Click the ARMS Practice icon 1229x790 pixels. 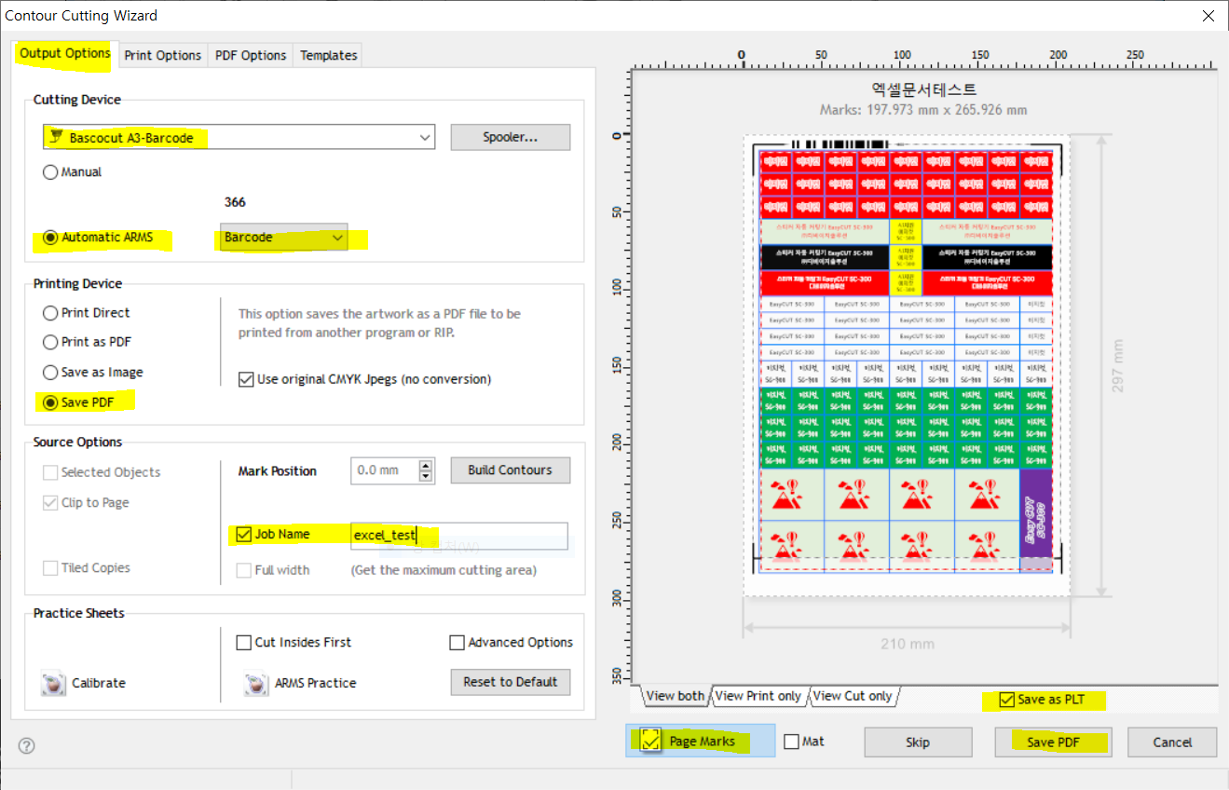[255, 683]
